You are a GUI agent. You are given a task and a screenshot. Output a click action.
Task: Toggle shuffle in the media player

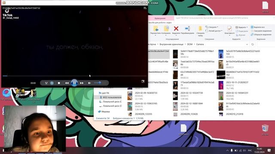[x=46, y=83]
